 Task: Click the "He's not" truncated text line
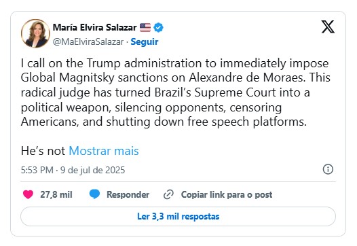click(43, 151)
